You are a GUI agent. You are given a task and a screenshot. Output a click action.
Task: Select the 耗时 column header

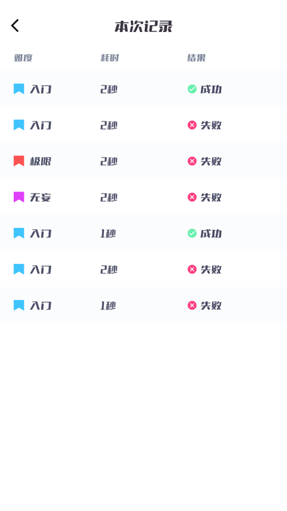point(110,58)
